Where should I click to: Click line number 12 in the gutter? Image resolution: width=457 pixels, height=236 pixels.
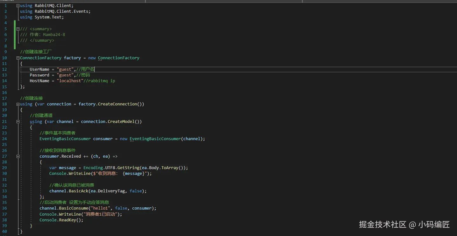click(x=4, y=69)
